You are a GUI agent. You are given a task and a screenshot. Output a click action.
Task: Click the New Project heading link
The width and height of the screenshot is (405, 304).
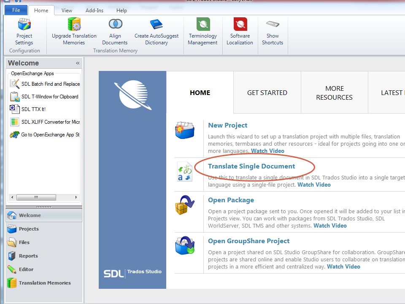click(227, 125)
